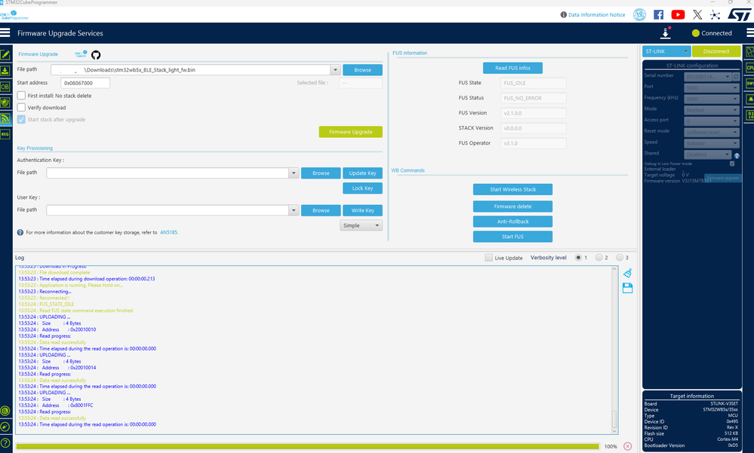Open Memory & File editing pencil icon
754x453 pixels.
coord(5,55)
